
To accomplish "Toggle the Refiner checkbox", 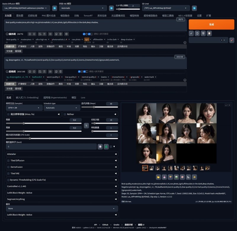I will point(65,114).
